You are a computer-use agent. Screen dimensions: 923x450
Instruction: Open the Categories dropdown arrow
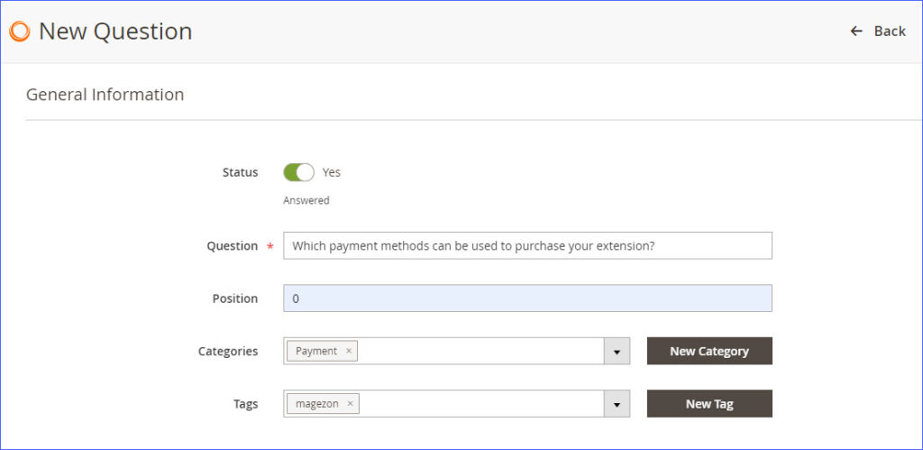point(617,351)
